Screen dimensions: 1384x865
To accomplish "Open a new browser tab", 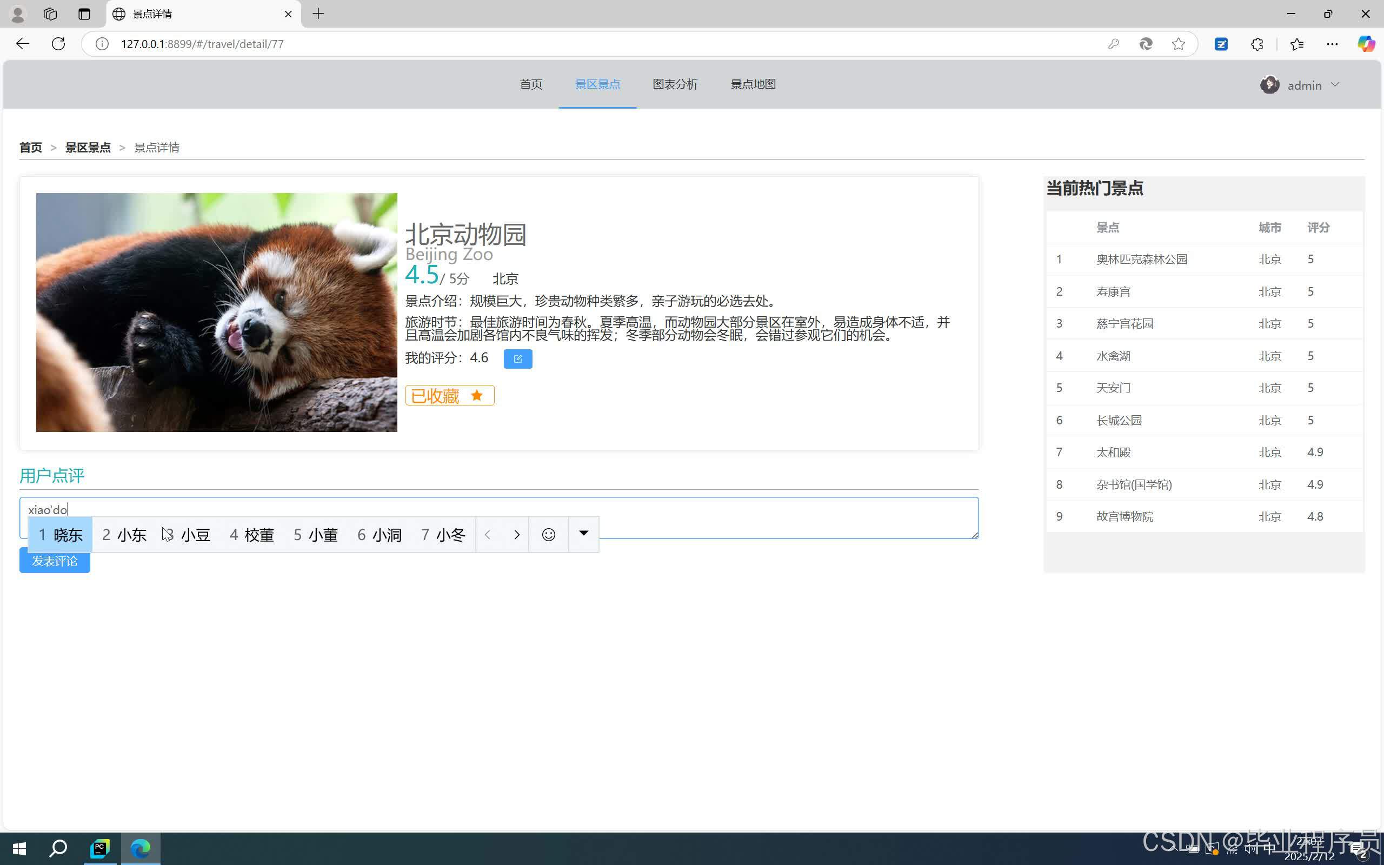I will pyautogui.click(x=318, y=14).
